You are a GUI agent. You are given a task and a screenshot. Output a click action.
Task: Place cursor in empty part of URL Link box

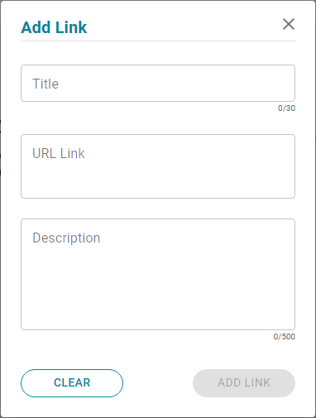158,180
